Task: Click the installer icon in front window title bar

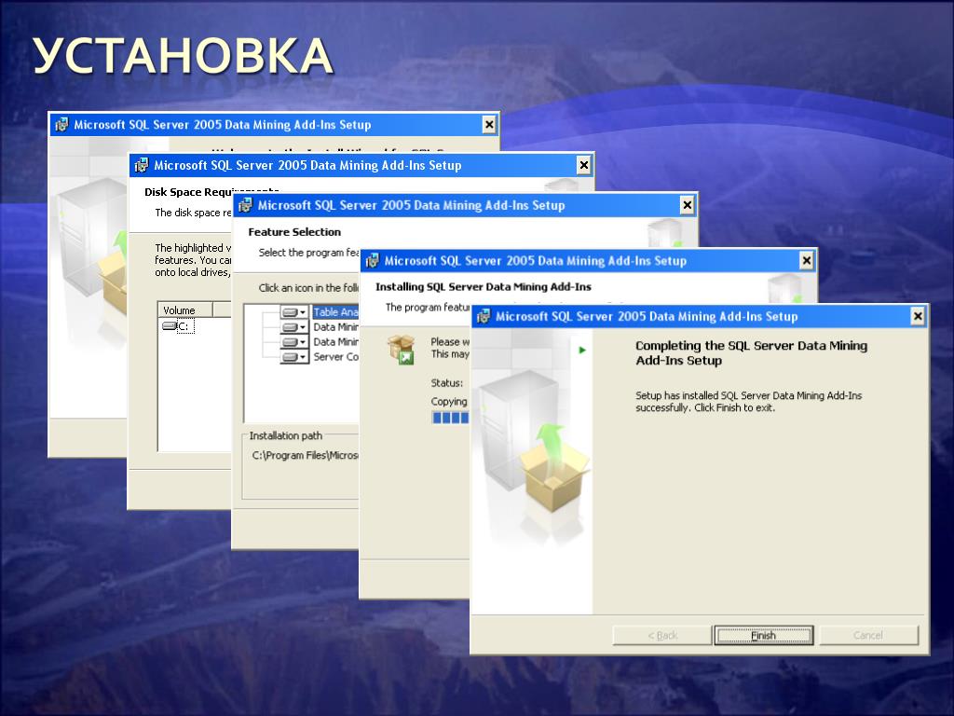Action: [484, 317]
